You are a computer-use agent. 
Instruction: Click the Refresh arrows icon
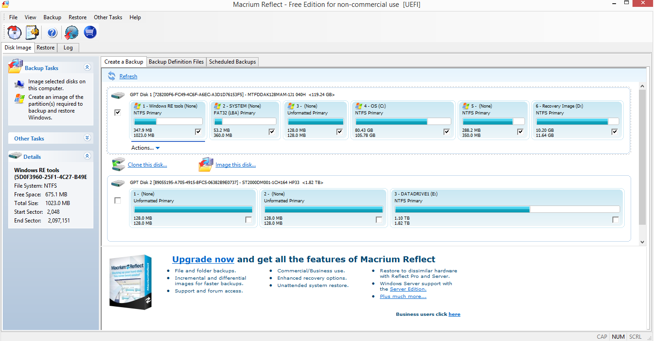(112, 76)
